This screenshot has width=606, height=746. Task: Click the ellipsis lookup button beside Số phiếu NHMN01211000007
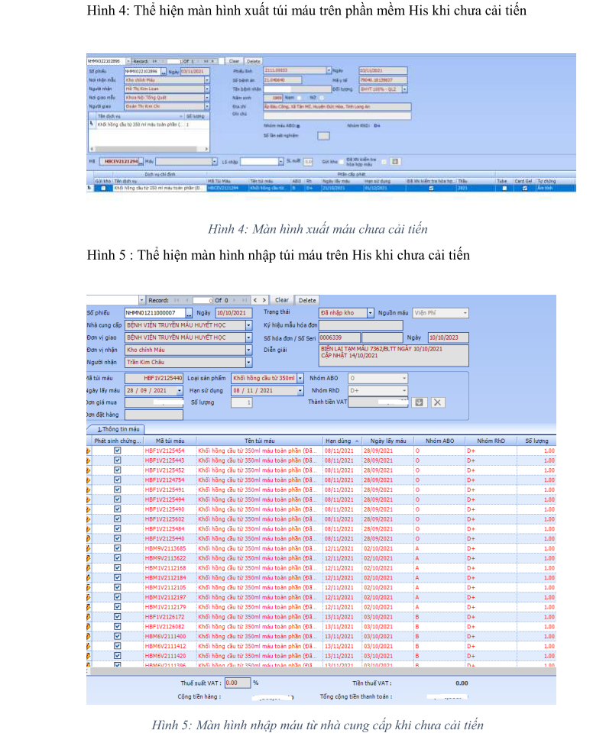point(188,313)
